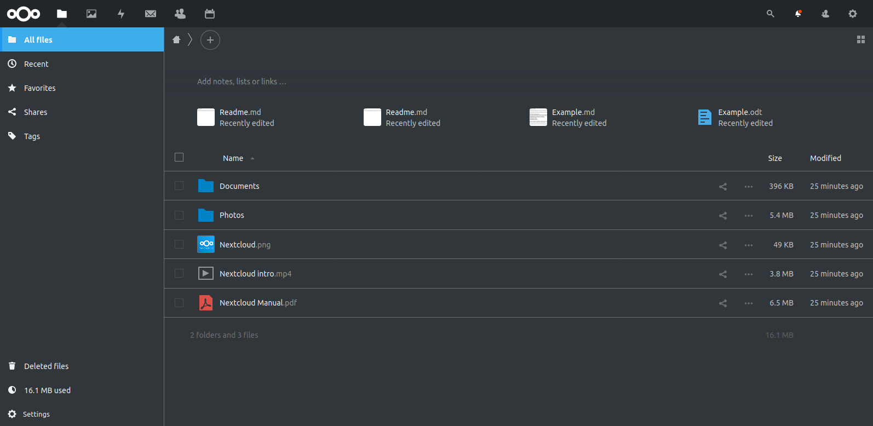The image size is (873, 426).
Task: Click the Example.md preview thumbnail
Action: pos(538,117)
